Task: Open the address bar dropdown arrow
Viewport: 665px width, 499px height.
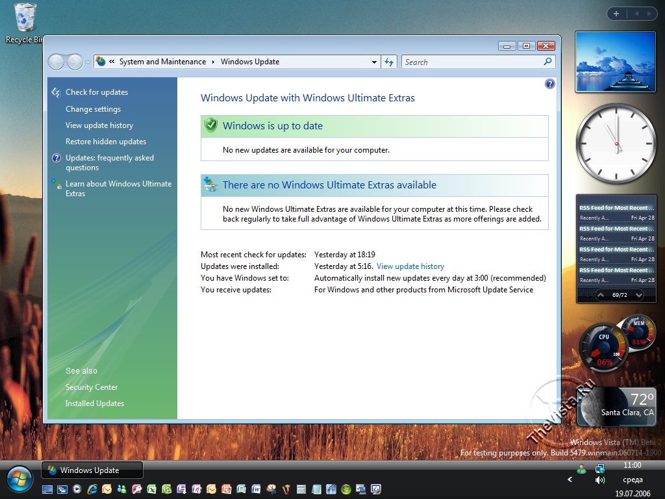Action: pos(374,62)
